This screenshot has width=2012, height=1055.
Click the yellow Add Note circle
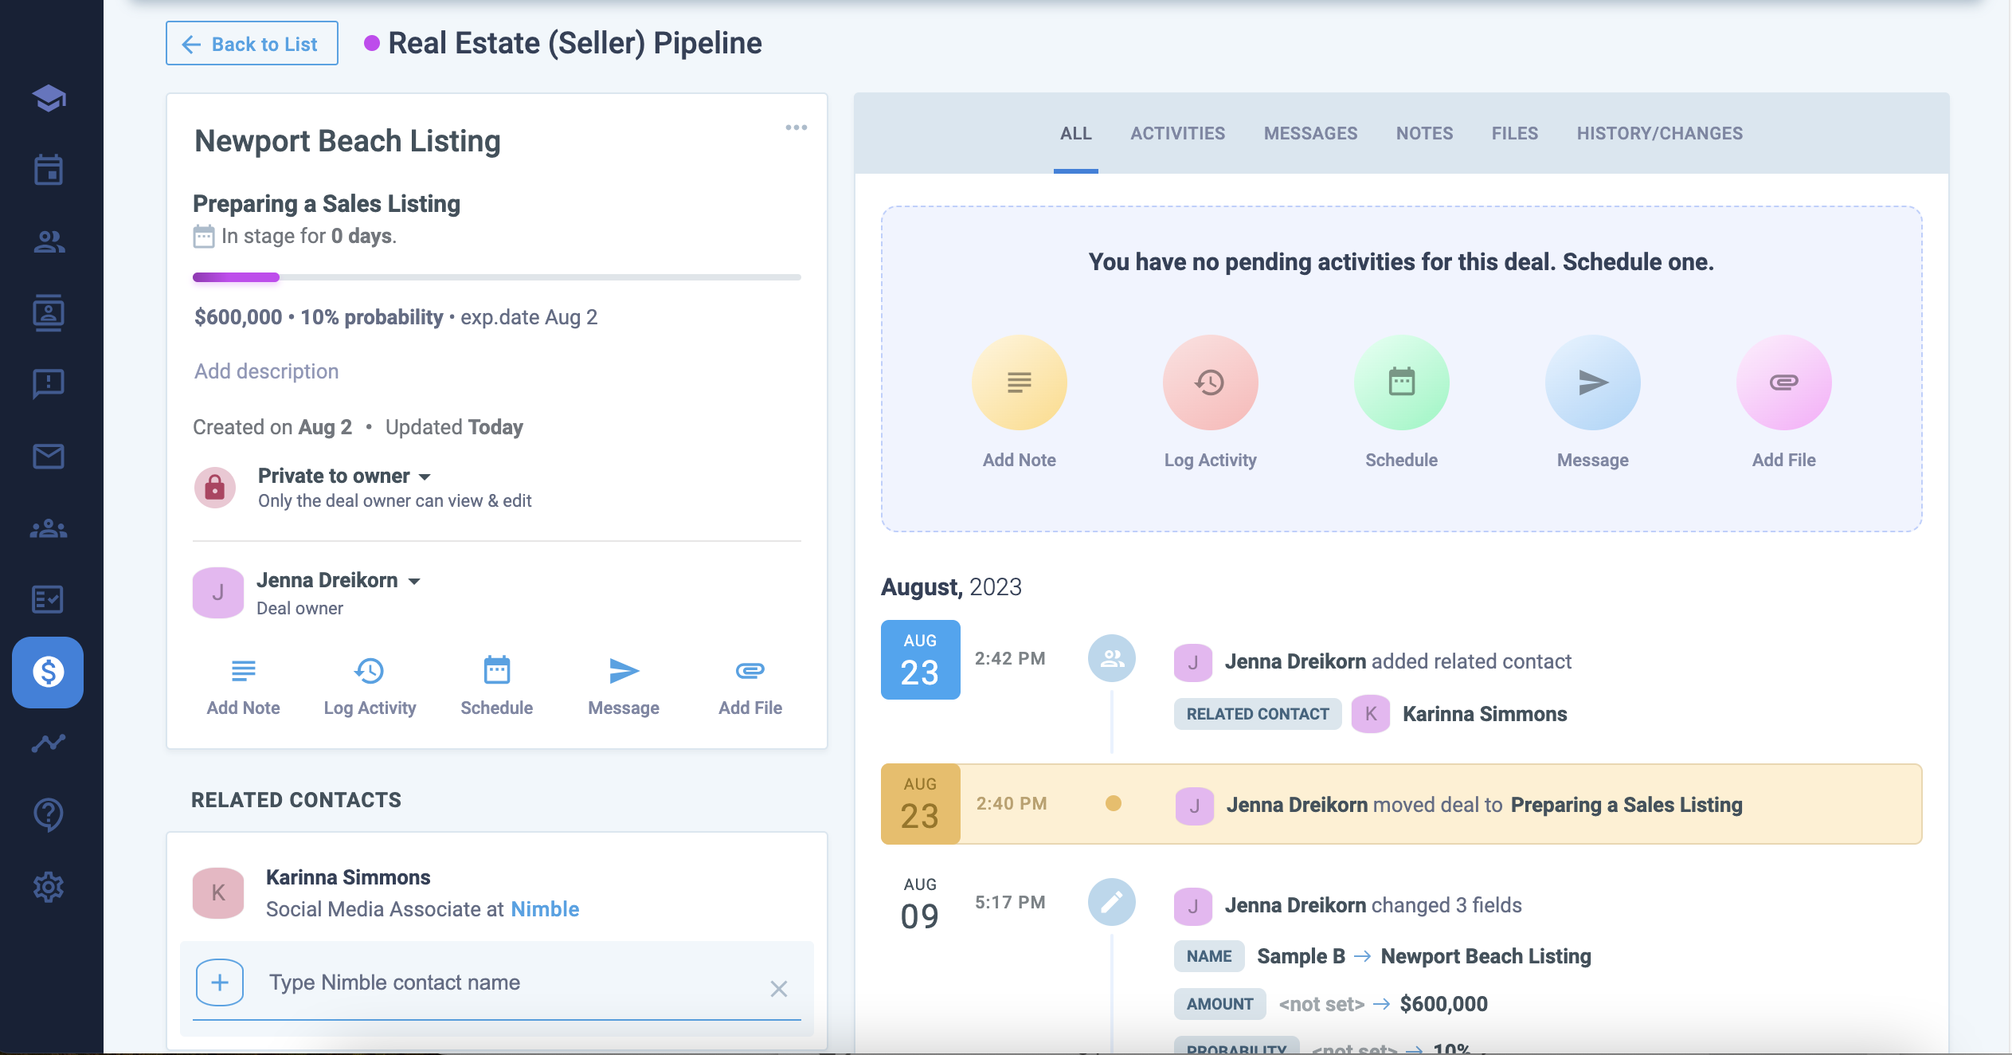click(1019, 382)
